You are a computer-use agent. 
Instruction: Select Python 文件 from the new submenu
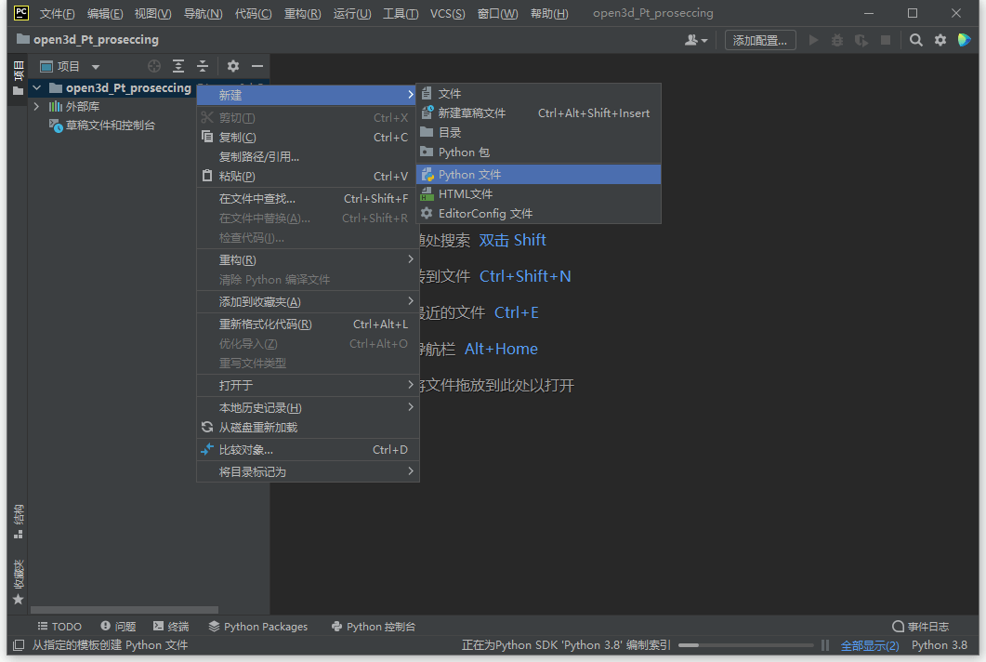pos(469,175)
